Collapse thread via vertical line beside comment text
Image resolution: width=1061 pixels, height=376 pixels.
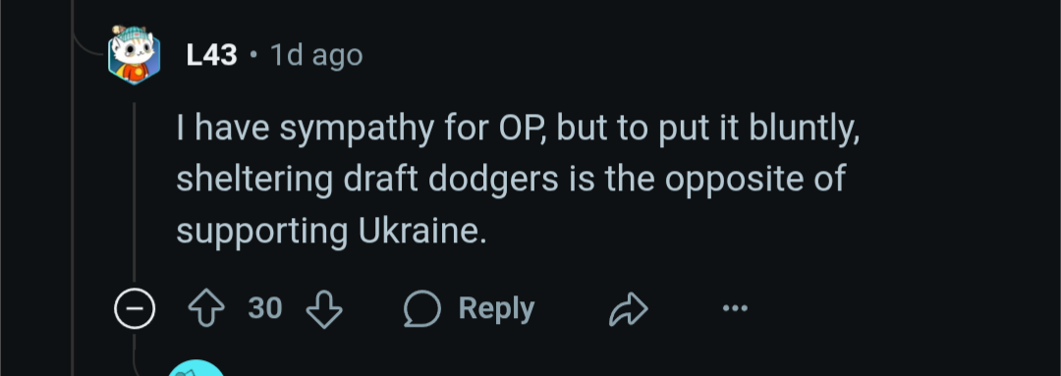coord(134,192)
